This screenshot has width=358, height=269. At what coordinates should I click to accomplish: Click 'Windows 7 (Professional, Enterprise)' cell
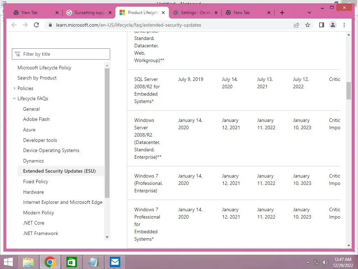click(148, 183)
